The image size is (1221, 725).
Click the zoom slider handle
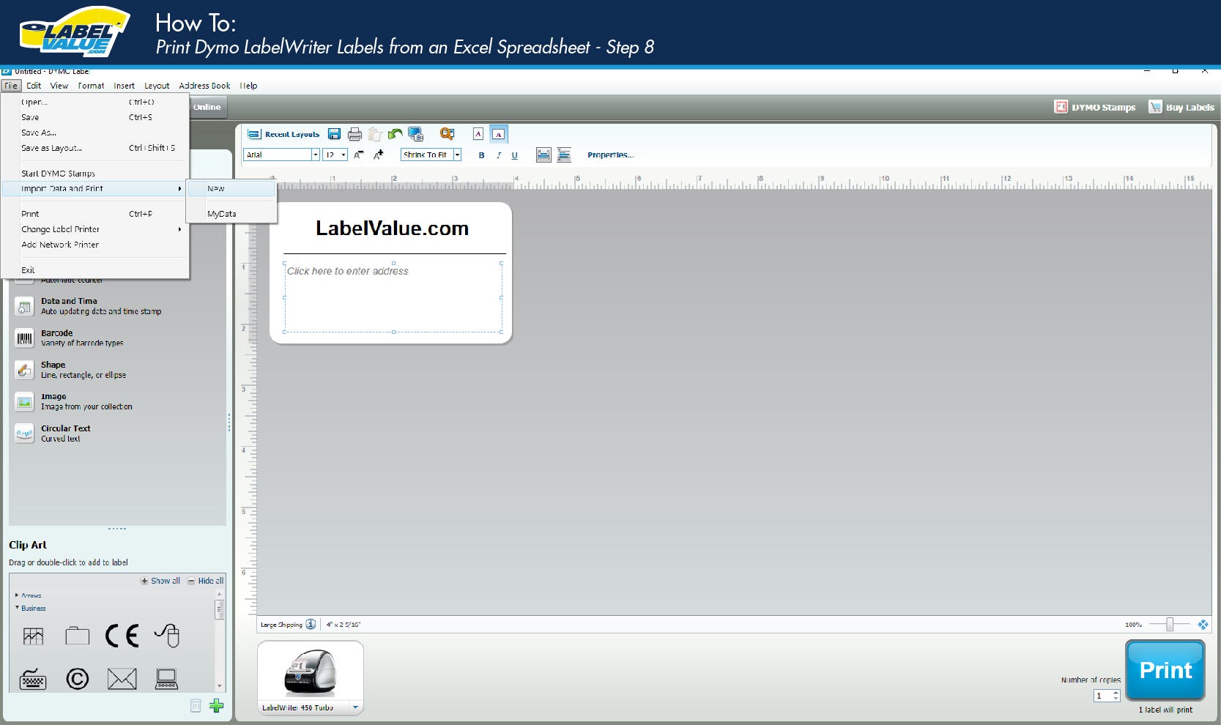pos(1170,624)
